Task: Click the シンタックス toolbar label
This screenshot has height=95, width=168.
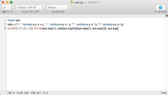Action: point(58,12)
